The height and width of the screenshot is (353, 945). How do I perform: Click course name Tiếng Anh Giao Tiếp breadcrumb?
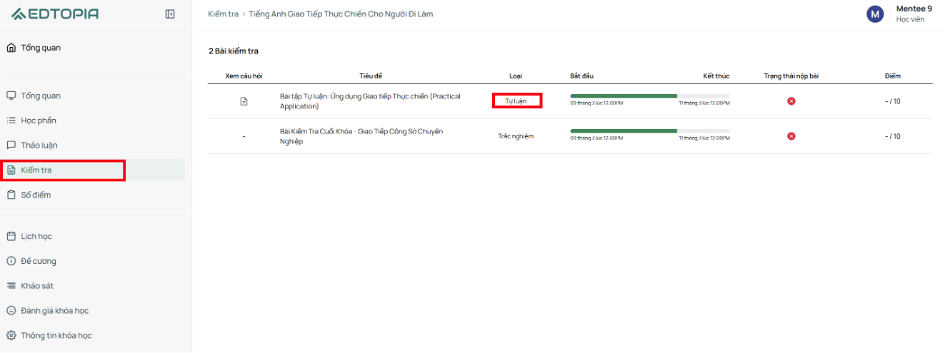(341, 14)
